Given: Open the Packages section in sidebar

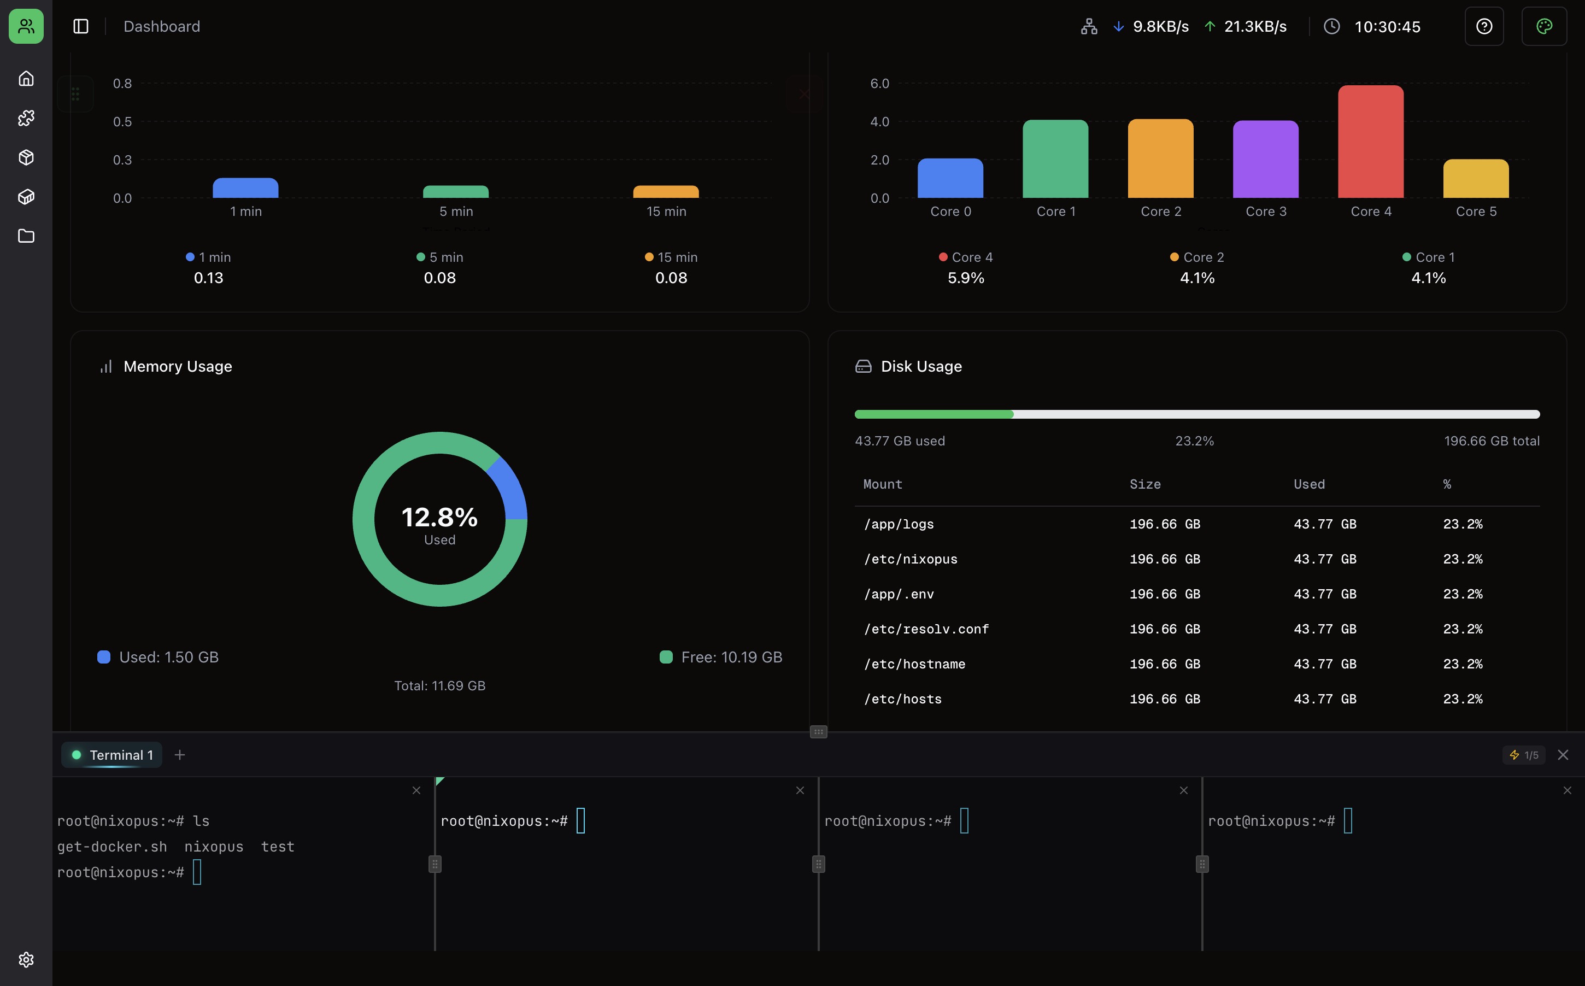Looking at the screenshot, I should pos(26,157).
